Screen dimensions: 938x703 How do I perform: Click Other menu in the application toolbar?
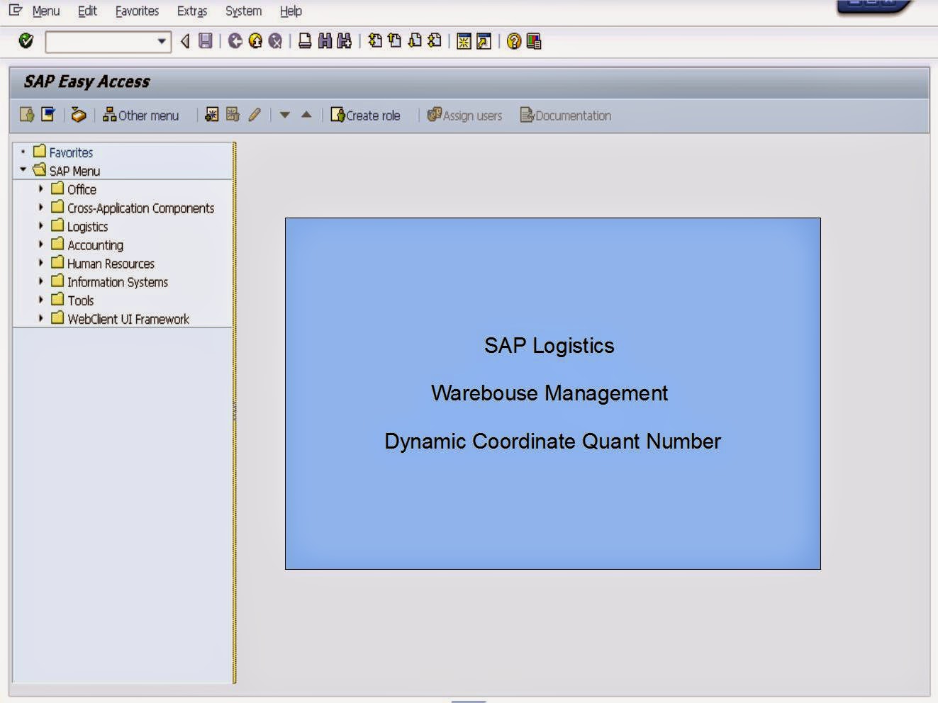(141, 115)
